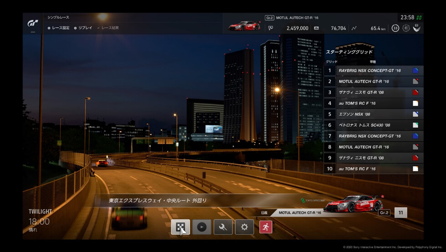Click the 18:00 time value
Screen dimensions: 446x252
click(39, 221)
